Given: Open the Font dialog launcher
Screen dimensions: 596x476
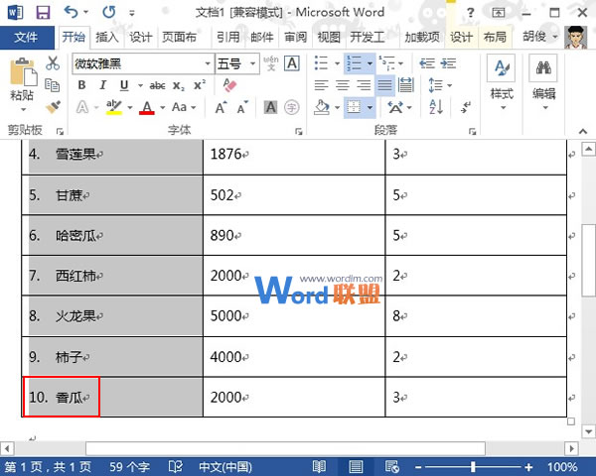Looking at the screenshot, I should (299, 132).
